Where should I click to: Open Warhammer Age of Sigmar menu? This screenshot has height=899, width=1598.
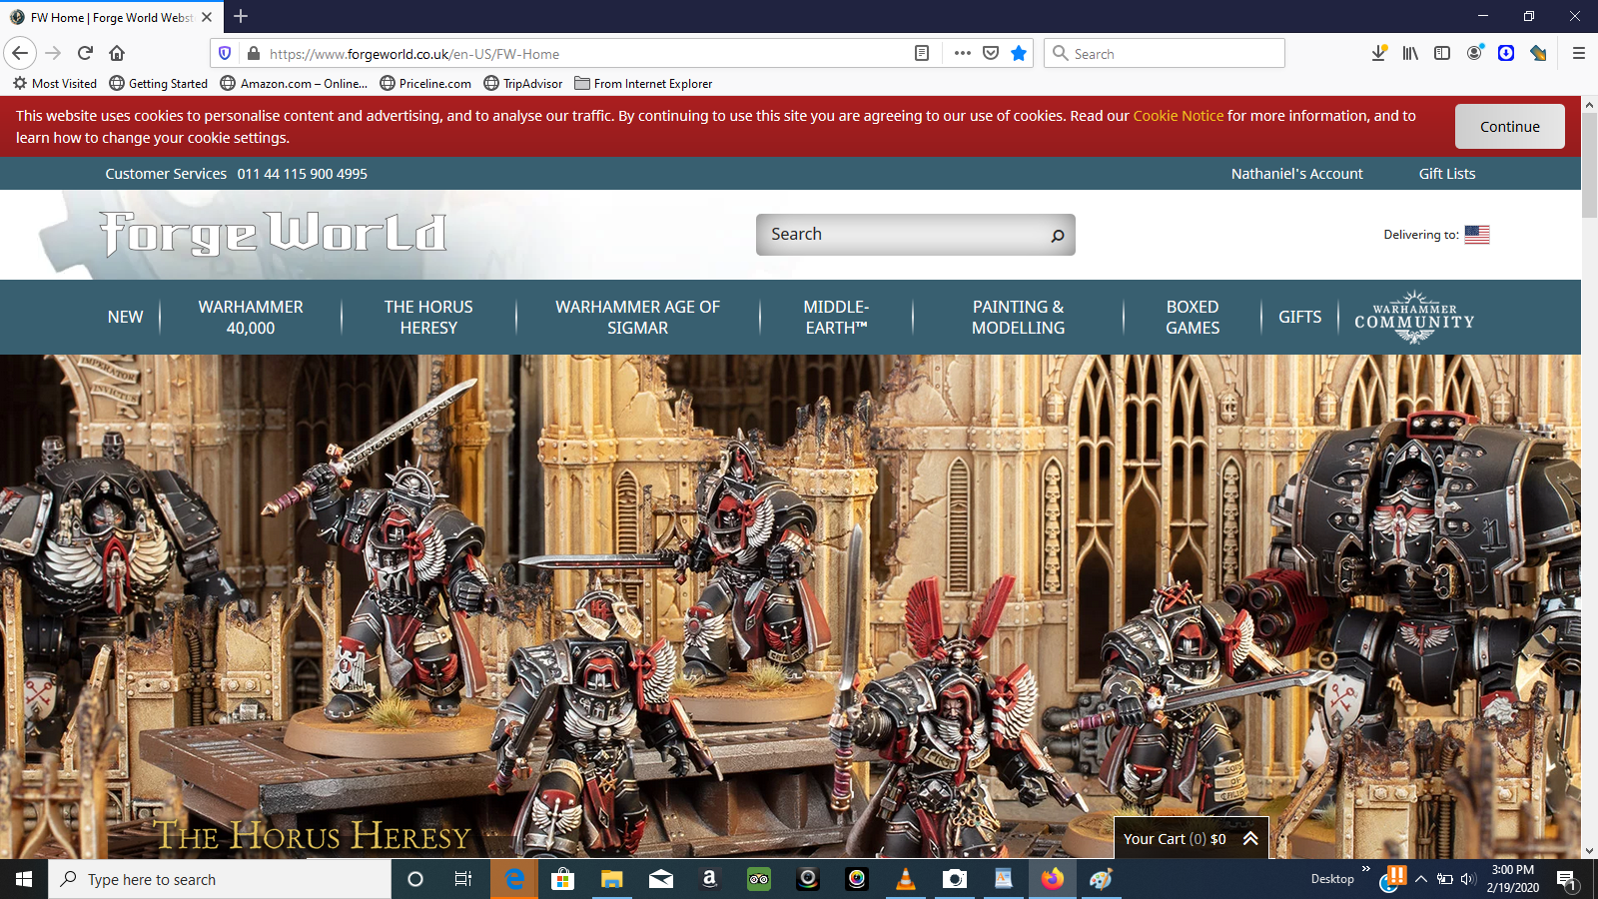(637, 317)
